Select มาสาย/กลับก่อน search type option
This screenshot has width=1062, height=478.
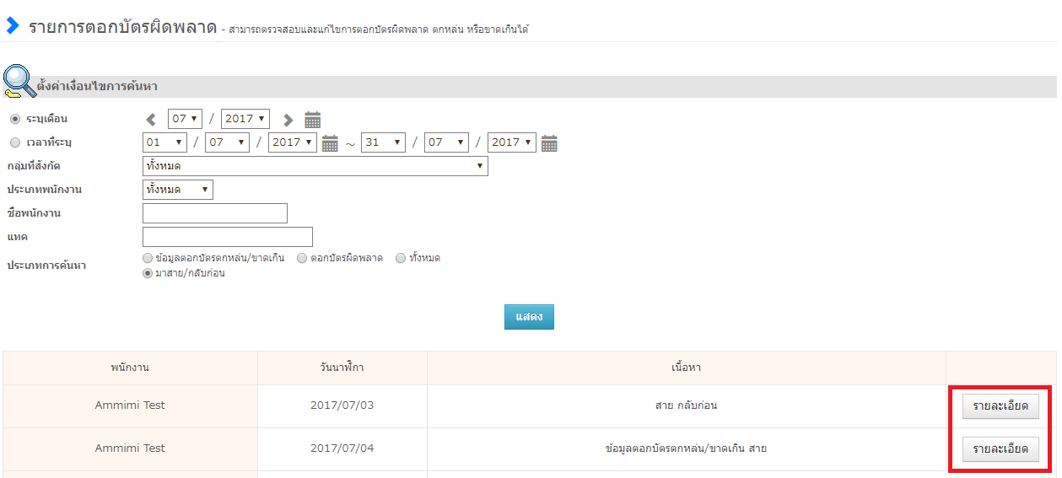pos(148,273)
